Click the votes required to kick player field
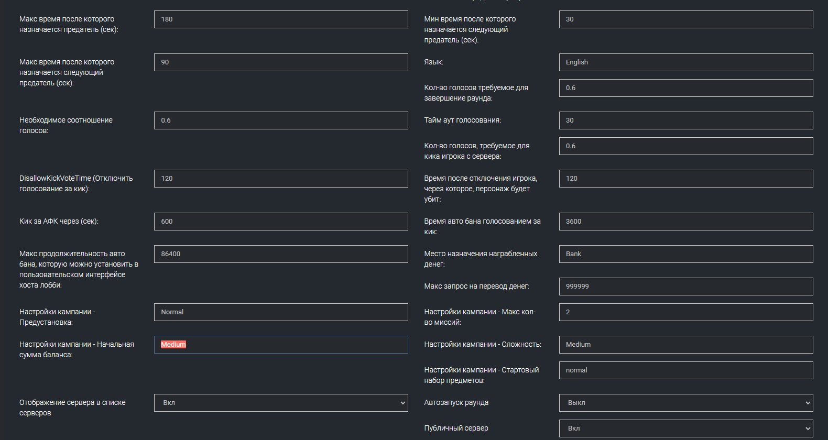This screenshot has width=828, height=440. [x=685, y=146]
